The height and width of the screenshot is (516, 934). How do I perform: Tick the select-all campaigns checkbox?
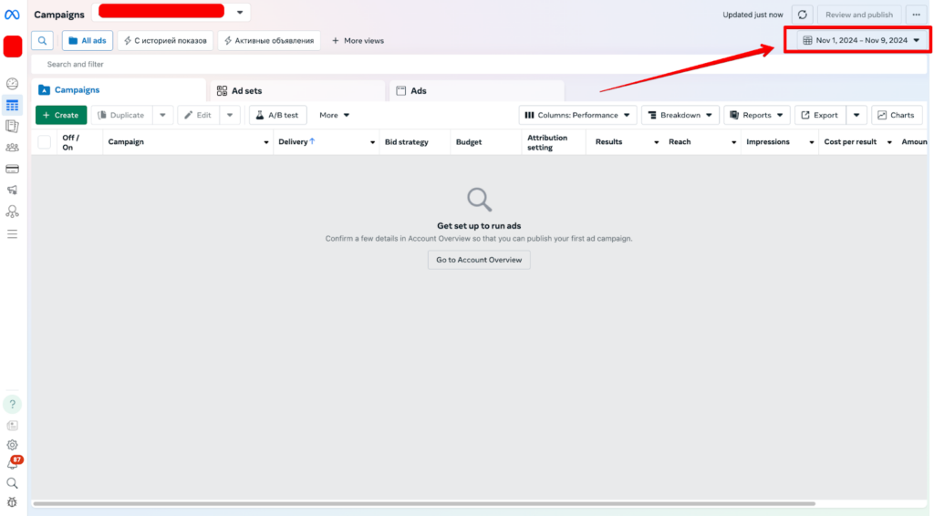[44, 142]
